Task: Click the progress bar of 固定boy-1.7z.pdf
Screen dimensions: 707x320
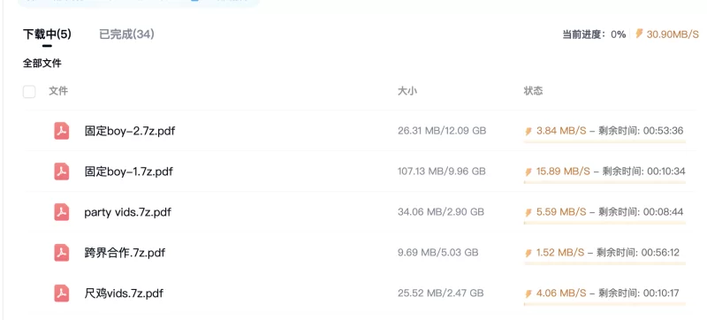Action: pos(604,182)
